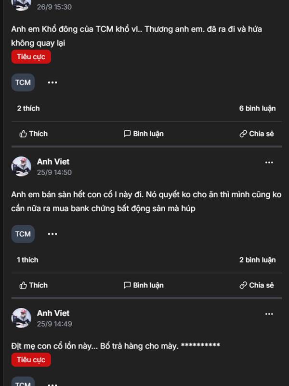Open options menu for the 14:50 post
This screenshot has width=289, height=386.
[x=269, y=163]
